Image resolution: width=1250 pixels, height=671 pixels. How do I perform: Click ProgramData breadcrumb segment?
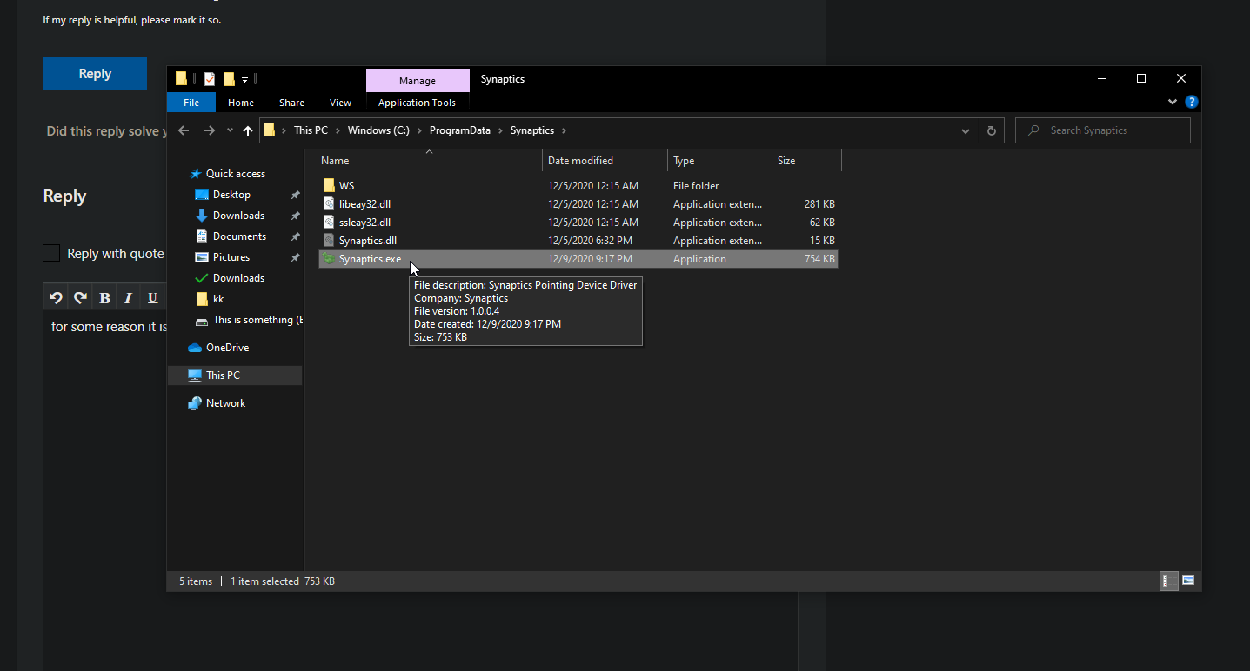pos(459,130)
